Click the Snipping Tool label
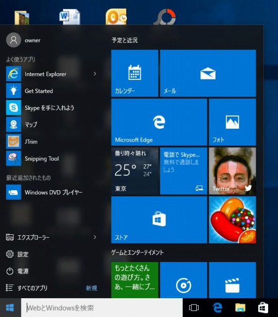The image size is (278, 317). click(42, 158)
